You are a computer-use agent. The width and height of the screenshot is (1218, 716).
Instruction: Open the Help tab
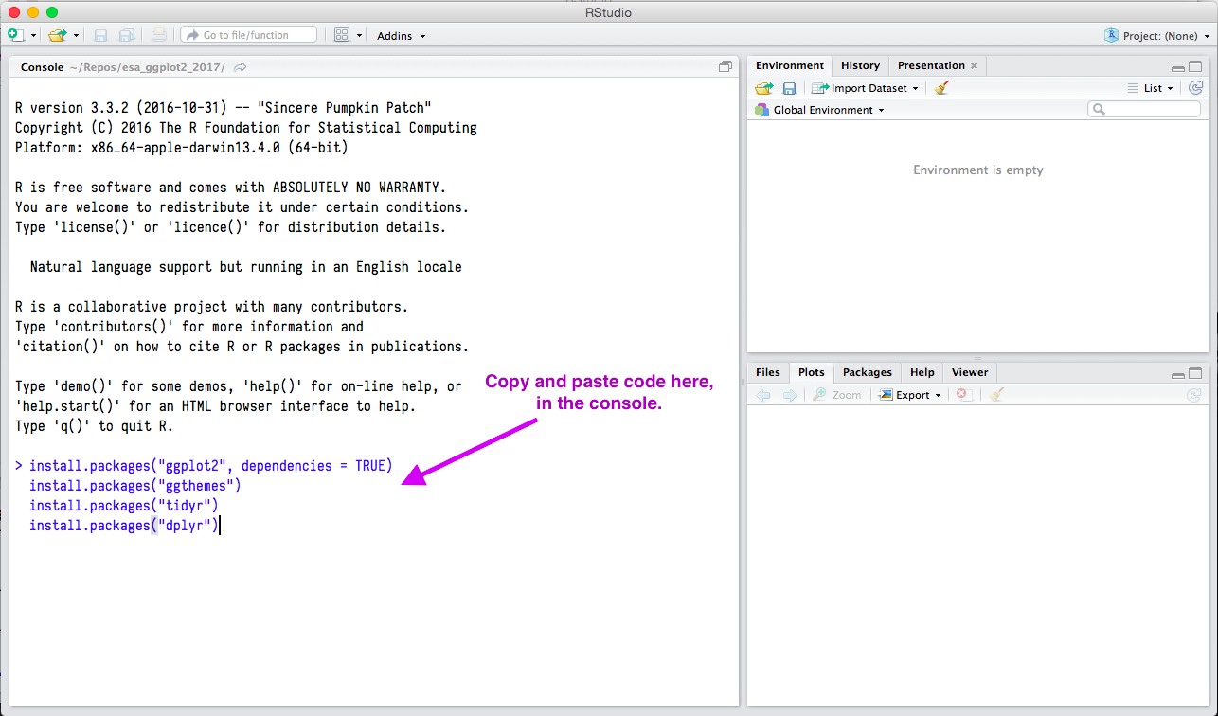click(x=922, y=372)
